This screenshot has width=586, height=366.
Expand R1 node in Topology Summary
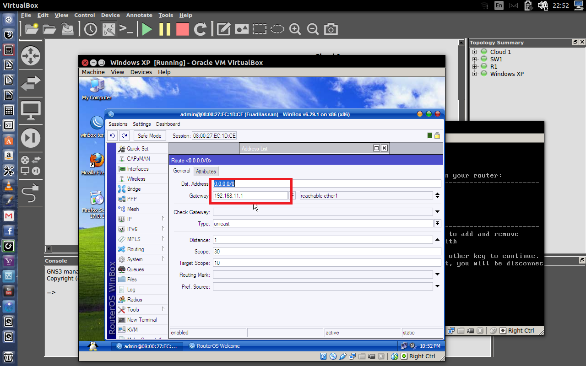(x=475, y=66)
